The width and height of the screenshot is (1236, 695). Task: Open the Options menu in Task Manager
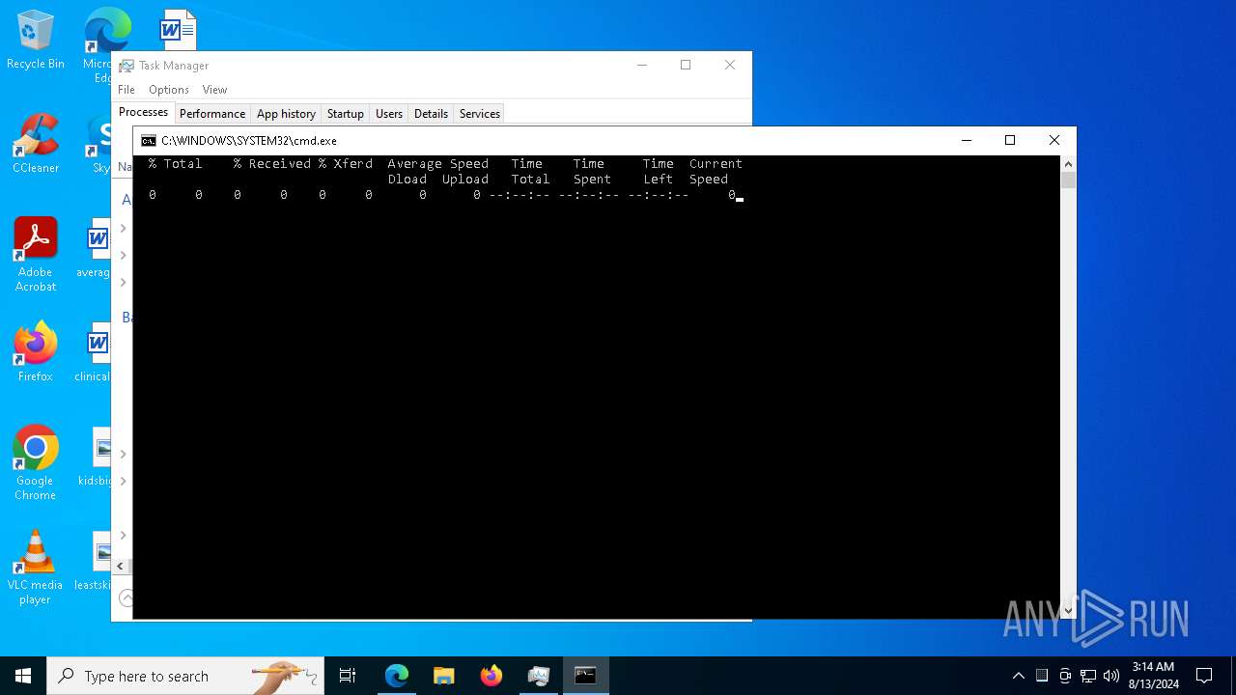click(x=169, y=90)
